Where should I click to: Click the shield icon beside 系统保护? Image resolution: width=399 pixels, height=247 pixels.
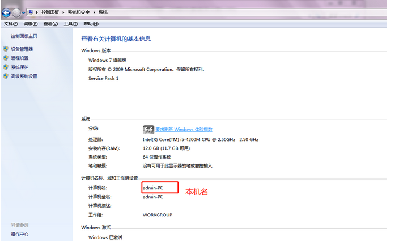click(6, 67)
